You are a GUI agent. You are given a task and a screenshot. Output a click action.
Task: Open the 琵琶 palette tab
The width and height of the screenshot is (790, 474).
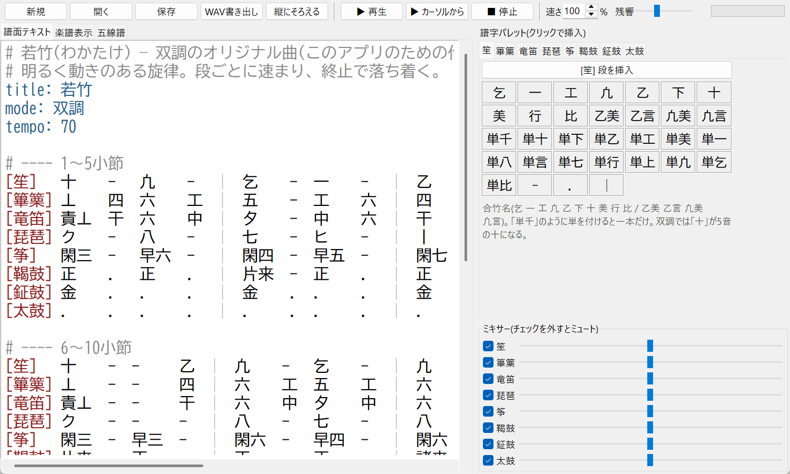point(551,51)
